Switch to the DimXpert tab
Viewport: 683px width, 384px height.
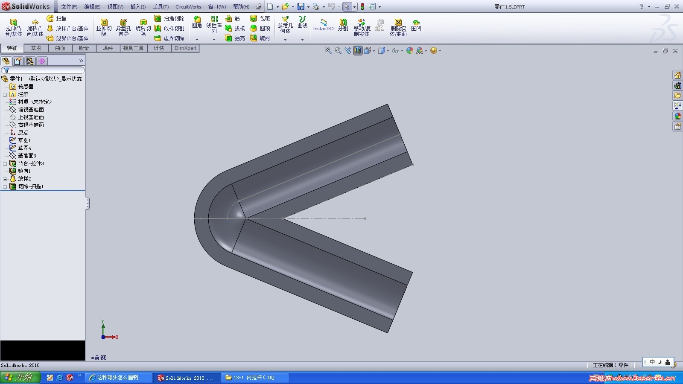click(x=185, y=48)
